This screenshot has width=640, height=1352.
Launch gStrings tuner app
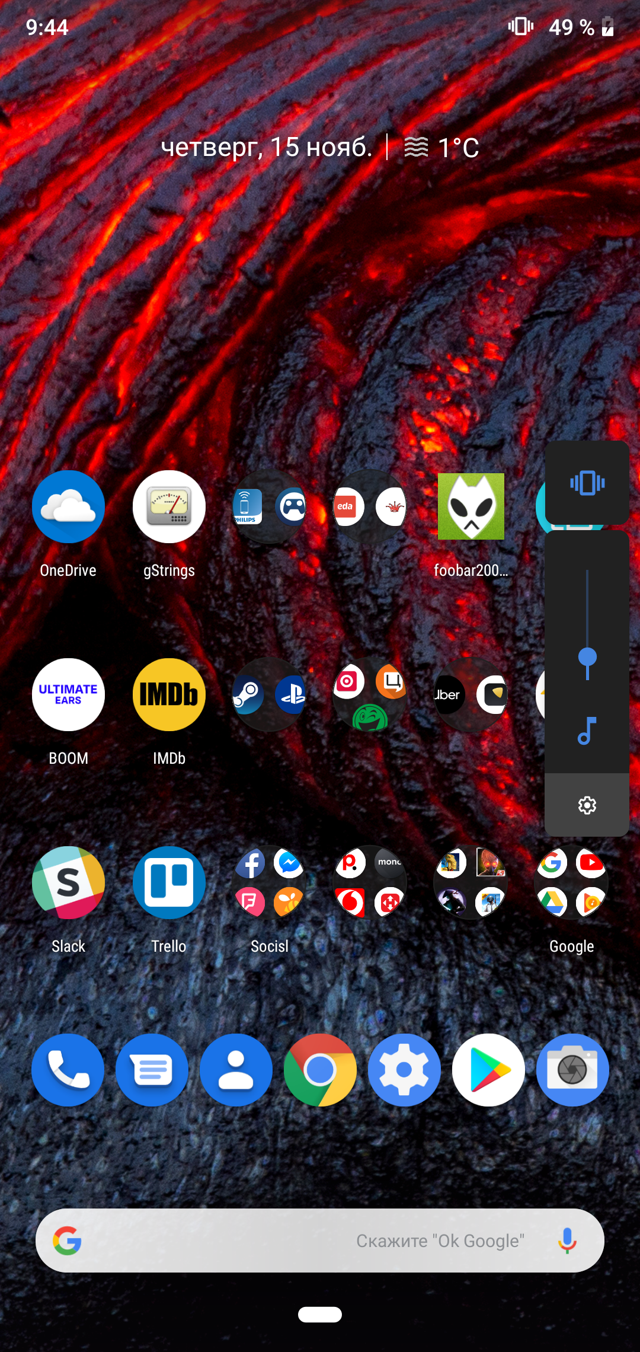[x=169, y=507]
